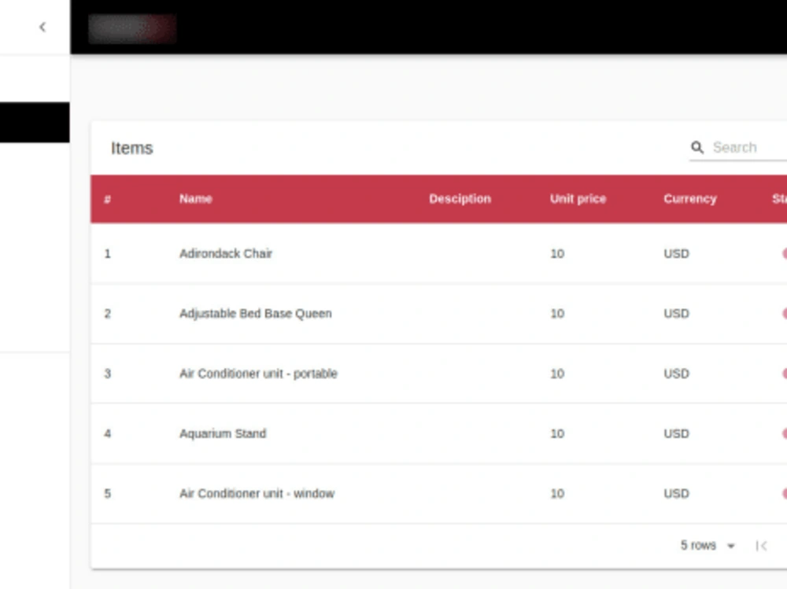This screenshot has height=589, width=787.
Task: Select Air Conditioner unit - window name
Action: (x=257, y=493)
